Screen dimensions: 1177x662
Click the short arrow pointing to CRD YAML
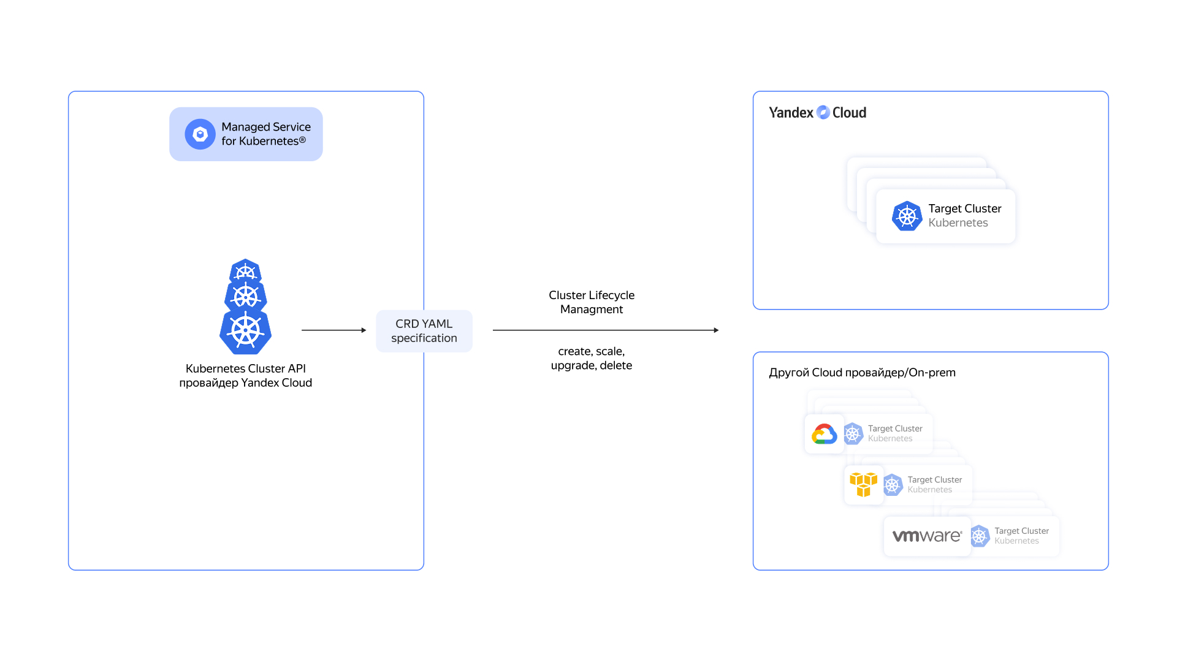click(333, 330)
